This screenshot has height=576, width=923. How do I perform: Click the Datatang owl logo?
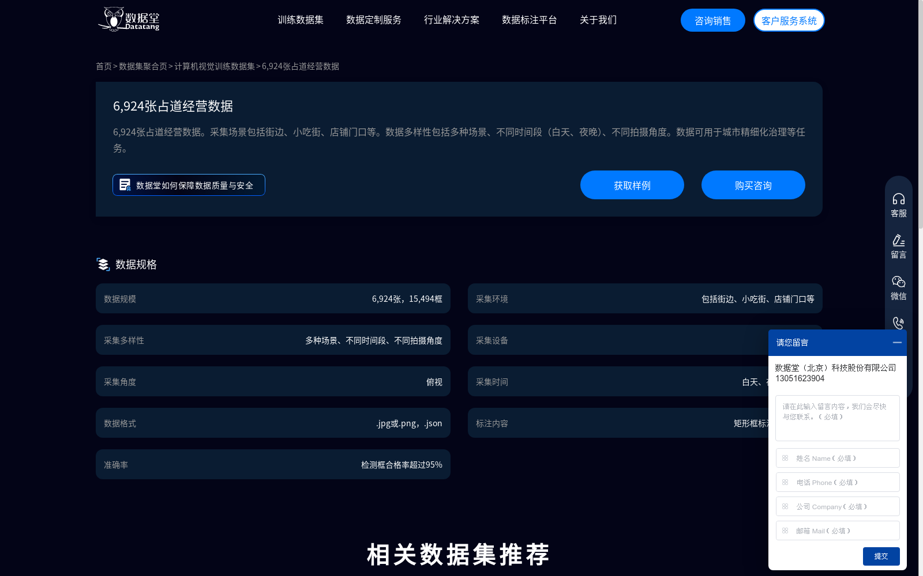pos(128,19)
